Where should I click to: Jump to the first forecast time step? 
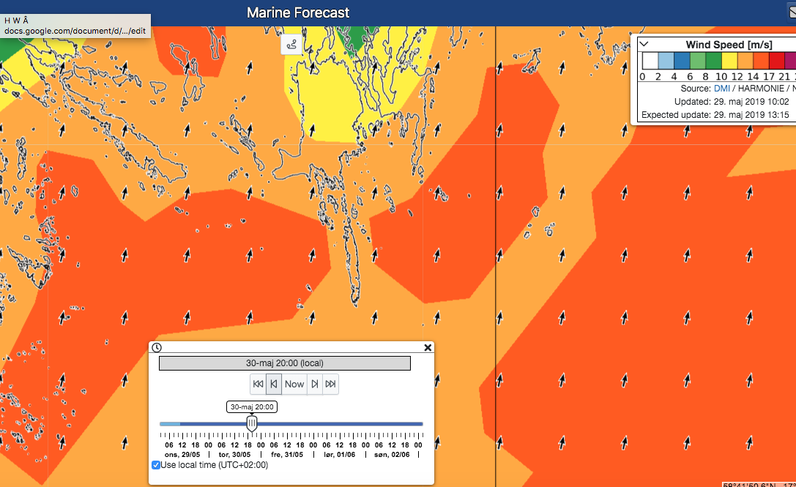(258, 384)
